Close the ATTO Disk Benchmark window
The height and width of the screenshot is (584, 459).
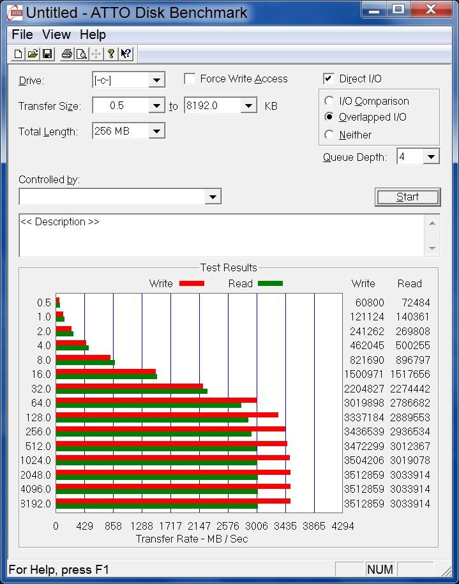click(x=431, y=10)
